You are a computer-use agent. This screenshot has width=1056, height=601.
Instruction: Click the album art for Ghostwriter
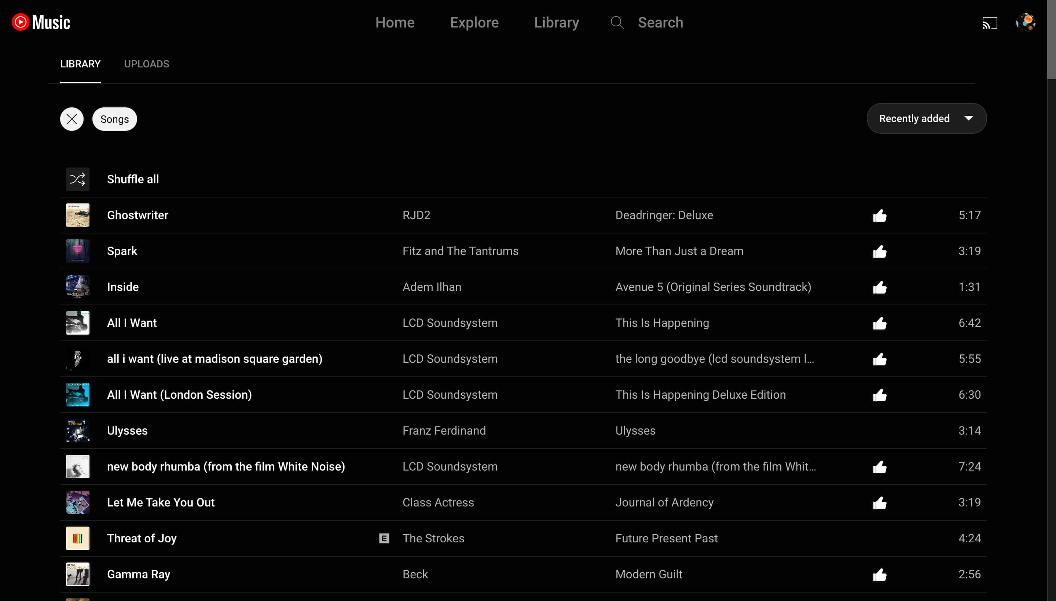click(x=77, y=215)
